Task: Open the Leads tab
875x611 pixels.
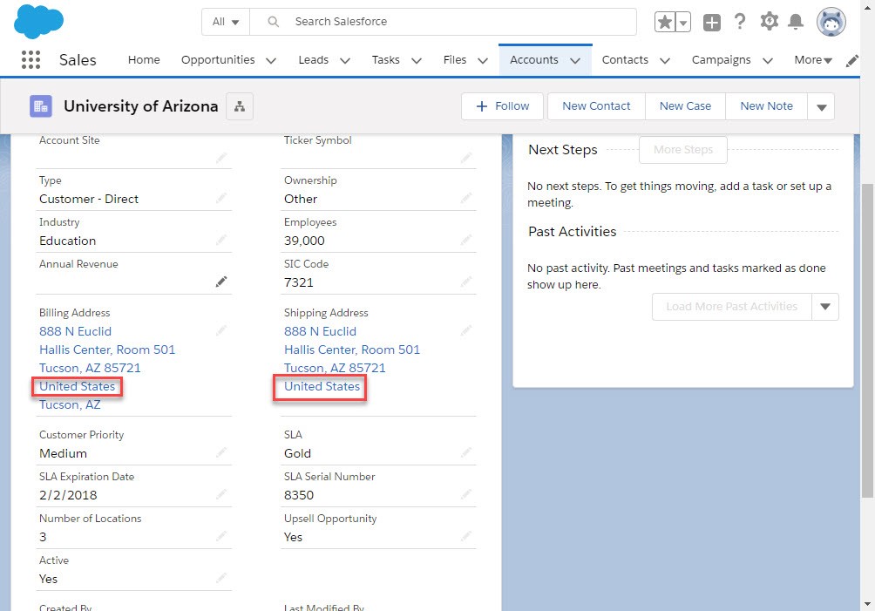Action: pyautogui.click(x=314, y=59)
